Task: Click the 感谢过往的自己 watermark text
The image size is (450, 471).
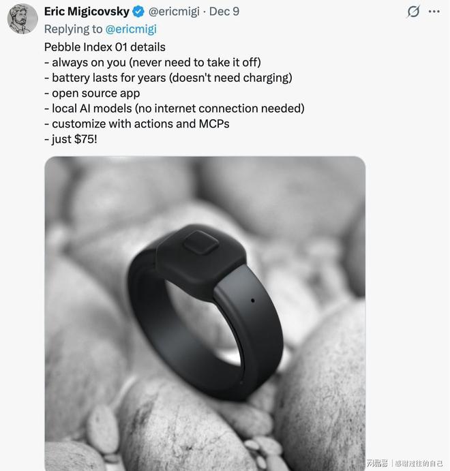Action: click(x=419, y=463)
